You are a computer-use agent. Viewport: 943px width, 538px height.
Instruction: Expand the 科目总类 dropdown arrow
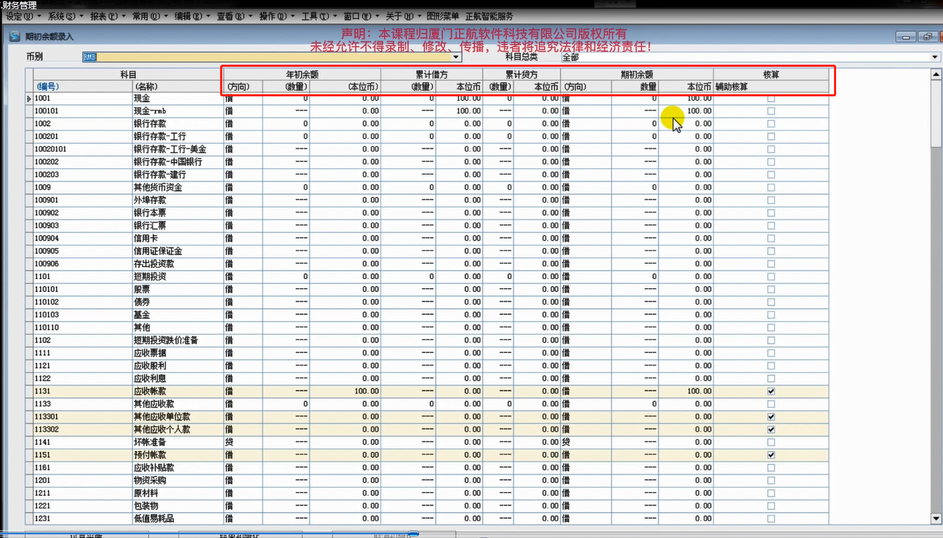935,57
